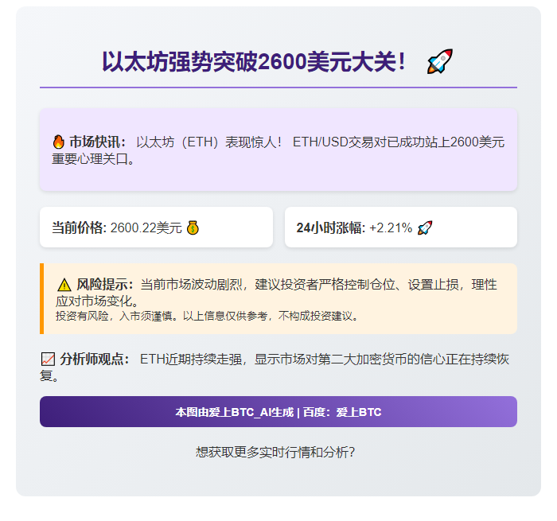Viewport: 557px width, 521px height.
Task: Click the 市场快讯 label
Action: pos(97,142)
